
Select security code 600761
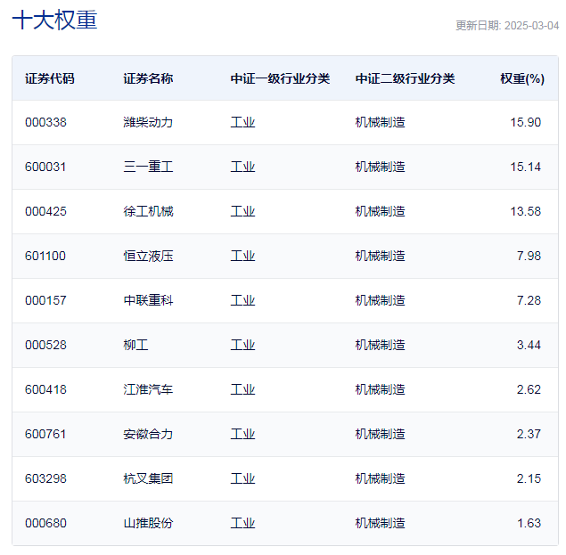coord(45,434)
